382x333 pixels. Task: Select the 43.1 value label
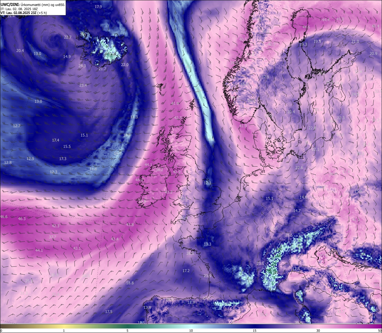tap(77, 248)
